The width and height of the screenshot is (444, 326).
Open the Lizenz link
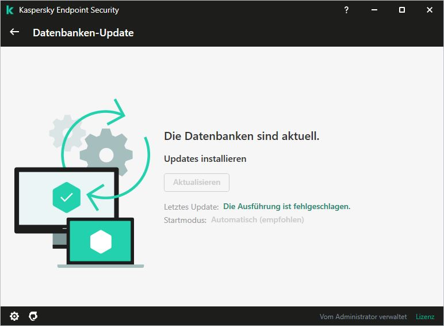pyautogui.click(x=425, y=317)
